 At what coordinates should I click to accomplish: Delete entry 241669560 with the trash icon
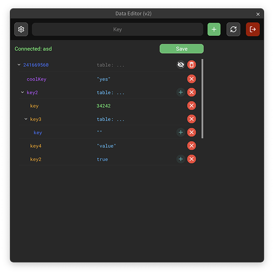pyautogui.click(x=192, y=65)
